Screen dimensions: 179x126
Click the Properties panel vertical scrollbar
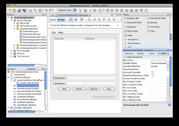point(171,71)
